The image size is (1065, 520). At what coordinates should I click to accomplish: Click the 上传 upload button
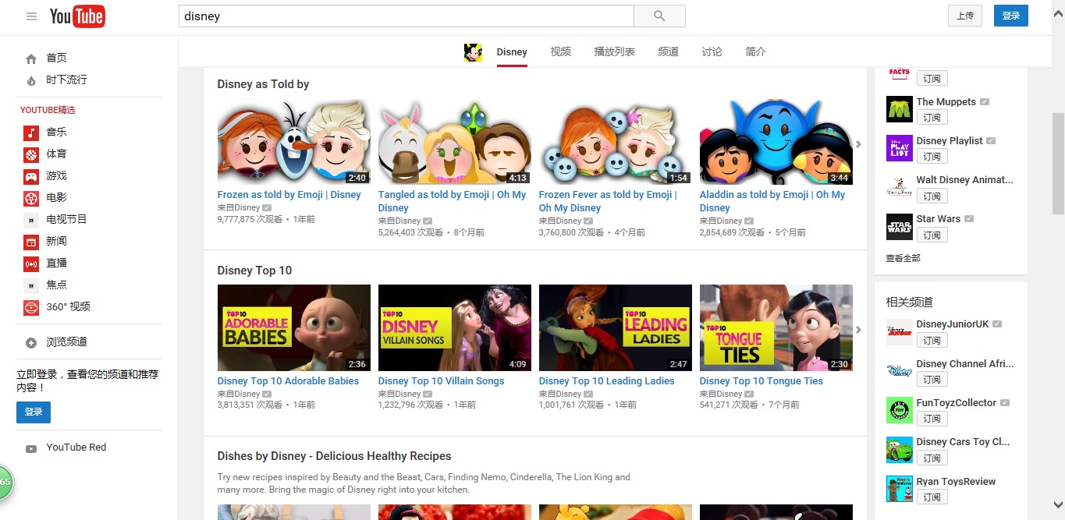pyautogui.click(x=965, y=16)
